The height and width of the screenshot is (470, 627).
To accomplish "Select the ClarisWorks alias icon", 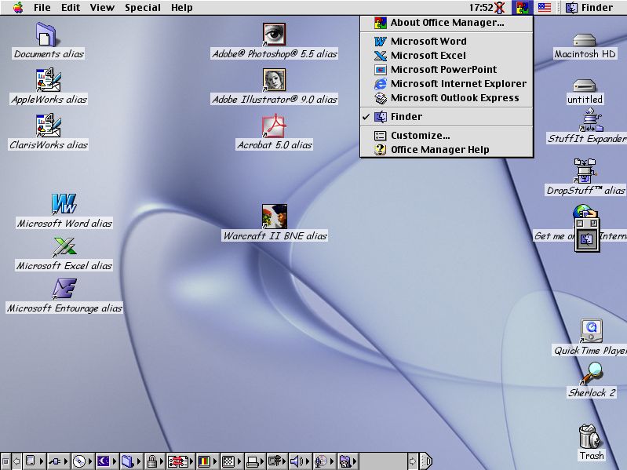I will tap(49, 125).
